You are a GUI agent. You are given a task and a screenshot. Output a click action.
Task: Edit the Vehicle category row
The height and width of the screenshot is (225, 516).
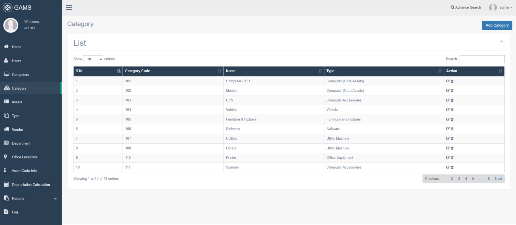[x=448, y=109]
